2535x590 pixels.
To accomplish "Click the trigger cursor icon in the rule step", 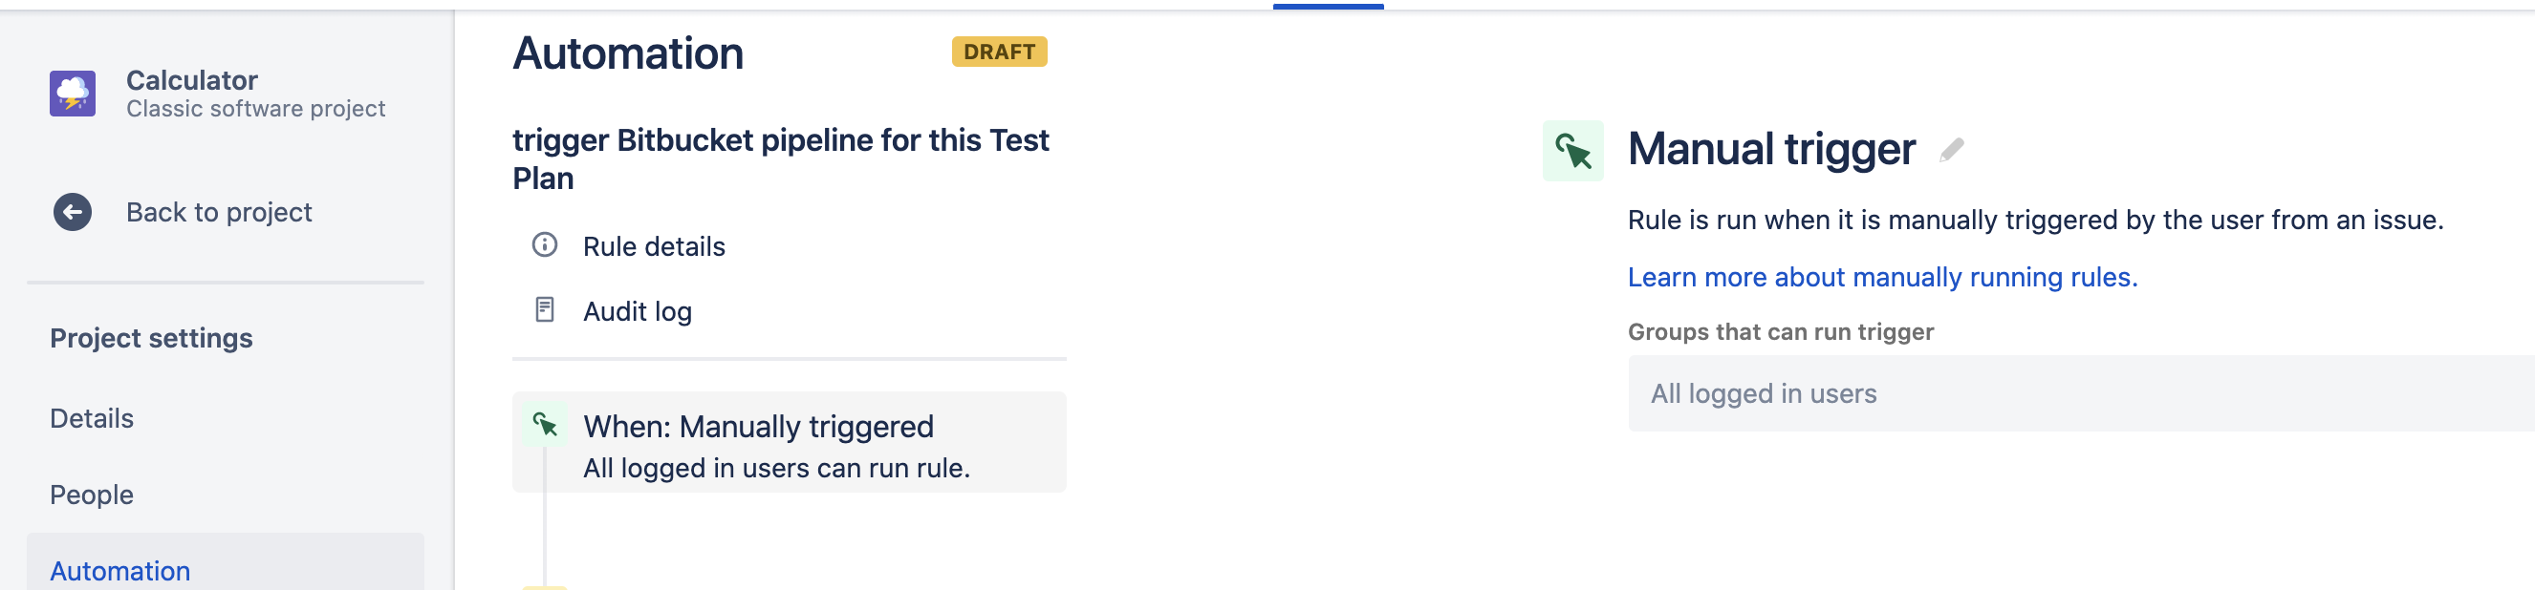I will (x=545, y=425).
